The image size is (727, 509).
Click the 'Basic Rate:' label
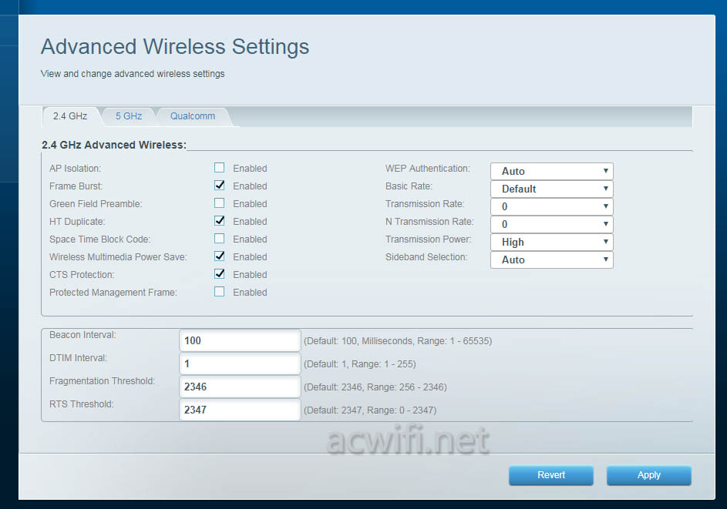[x=409, y=186]
